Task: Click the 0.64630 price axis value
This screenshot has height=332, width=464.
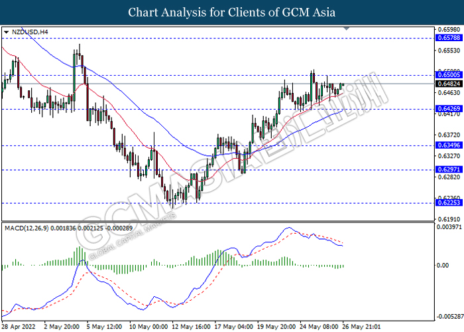Action: 449,93
